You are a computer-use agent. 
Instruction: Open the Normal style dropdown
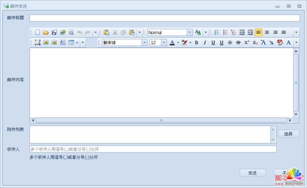click(x=190, y=33)
